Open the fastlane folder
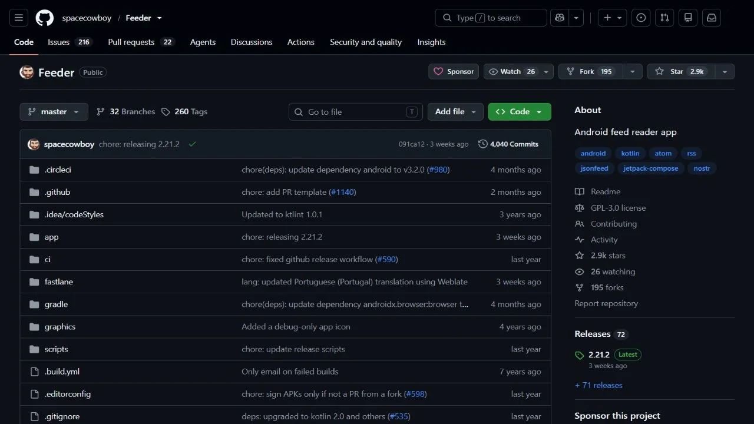The height and width of the screenshot is (424, 754). click(59, 281)
